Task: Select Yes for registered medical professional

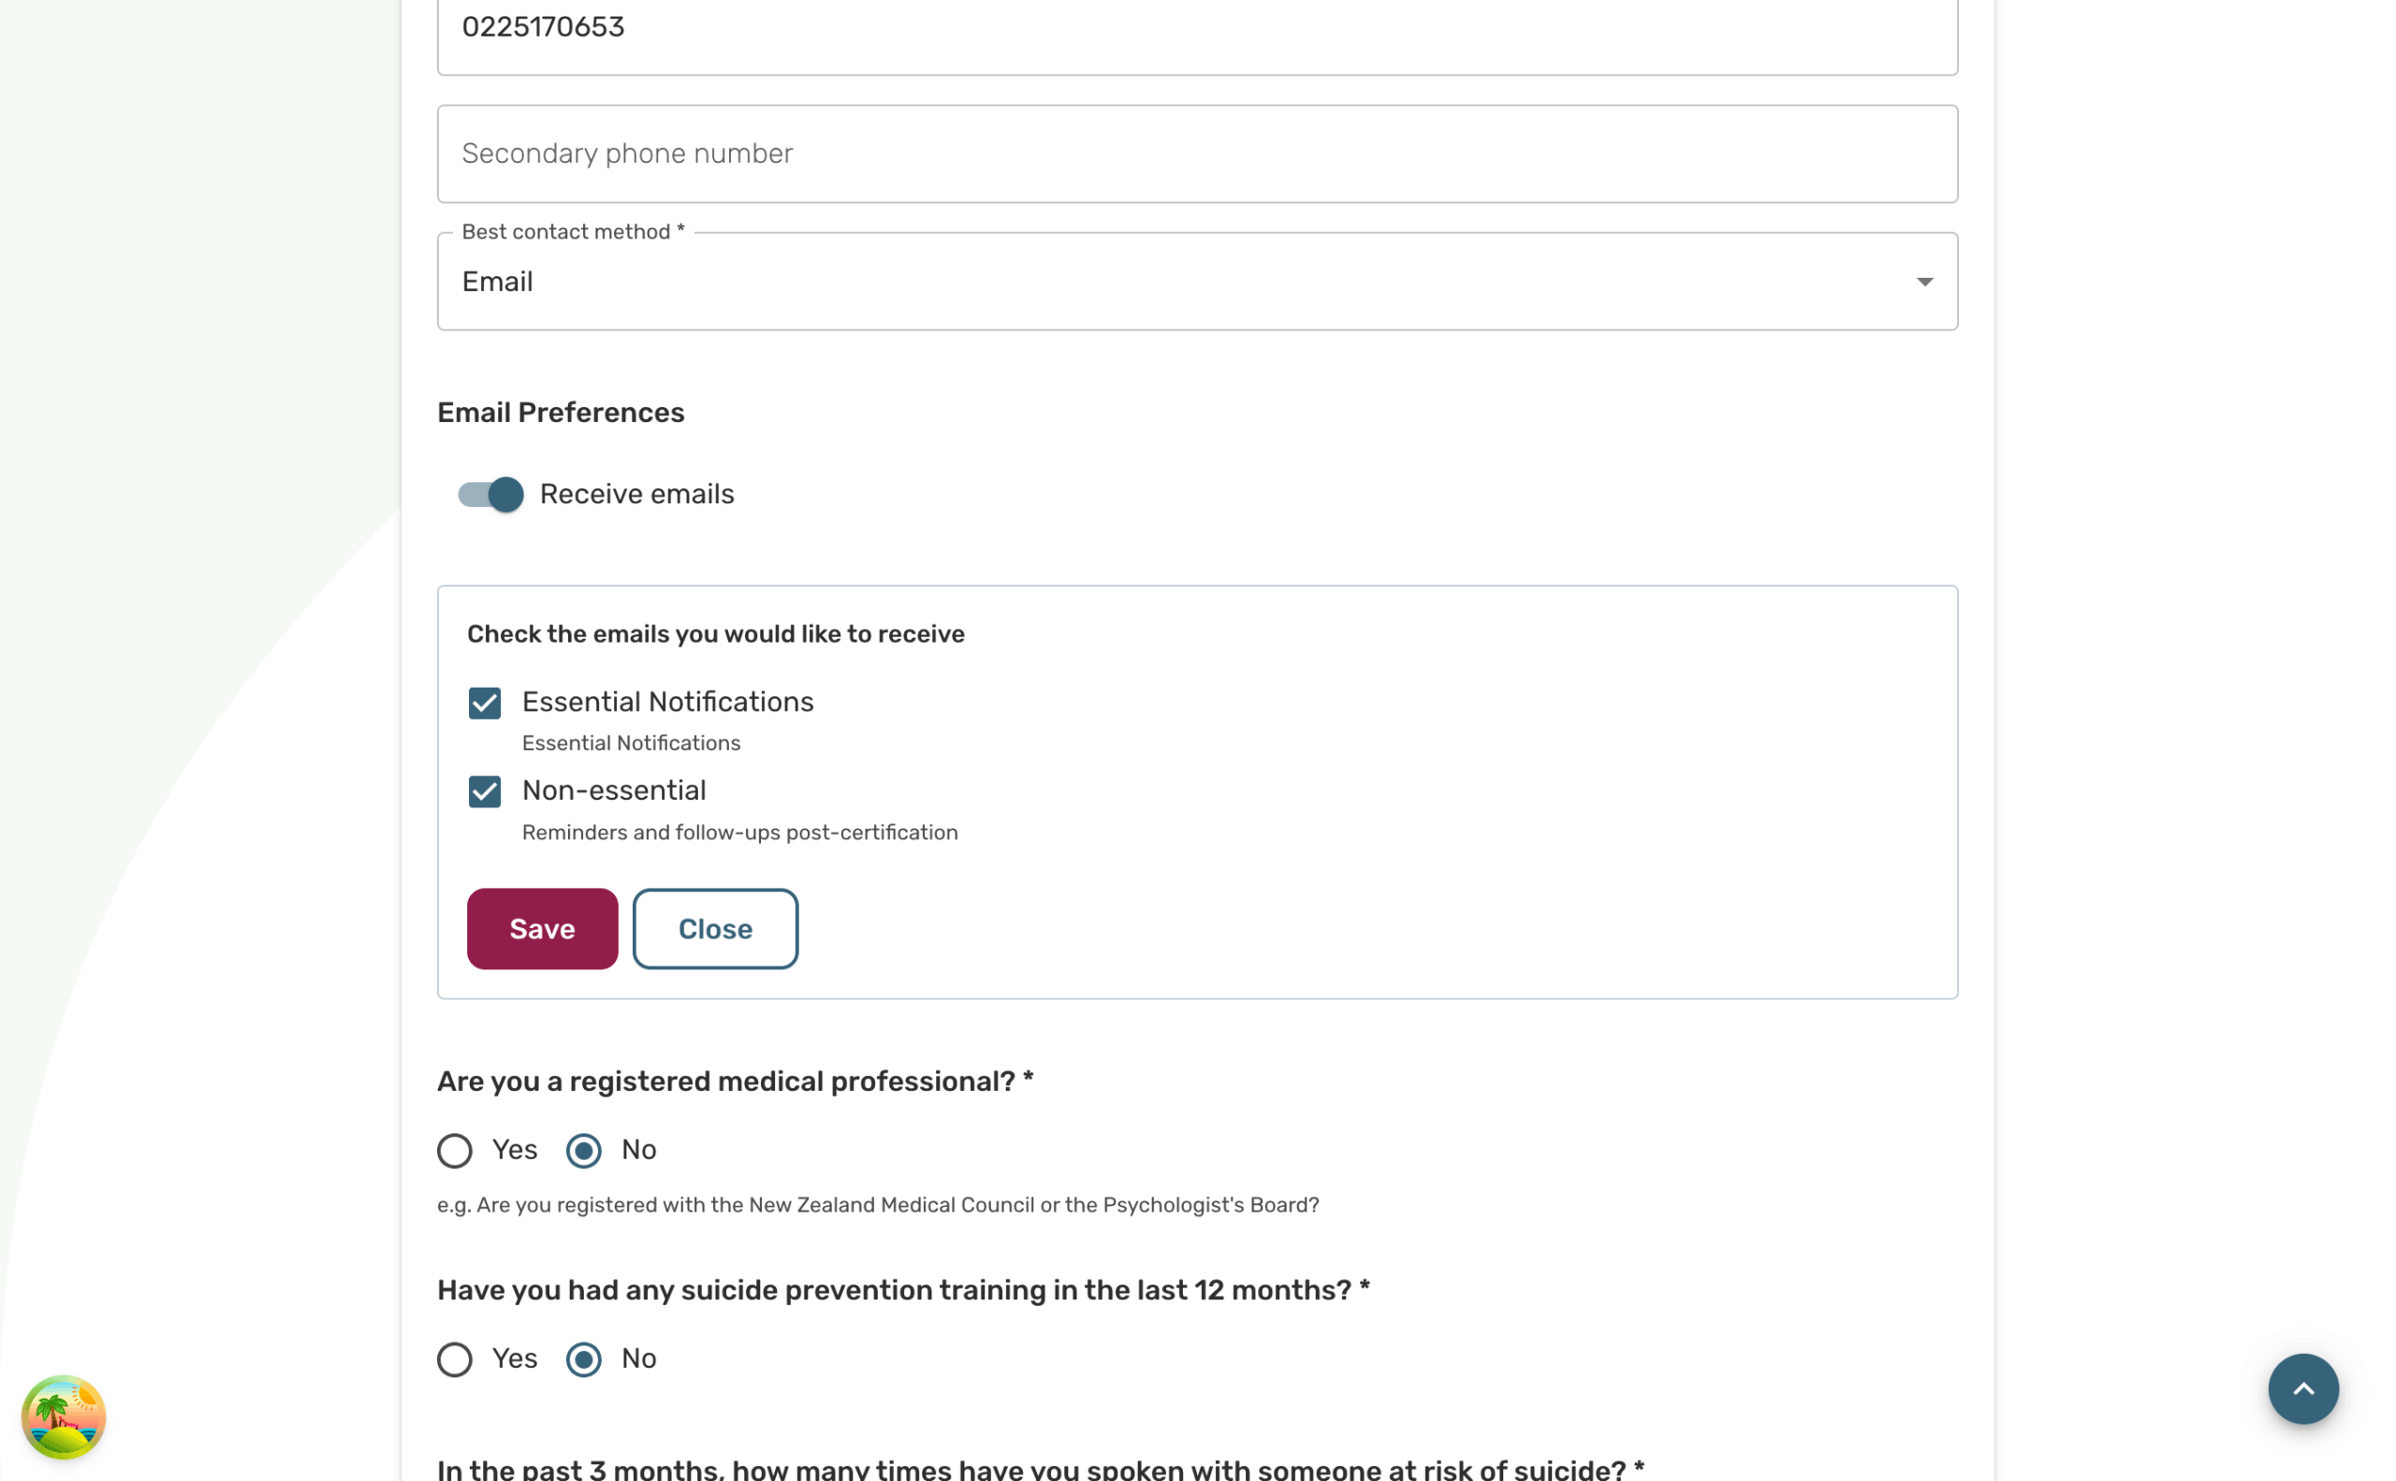Action: click(x=455, y=1150)
